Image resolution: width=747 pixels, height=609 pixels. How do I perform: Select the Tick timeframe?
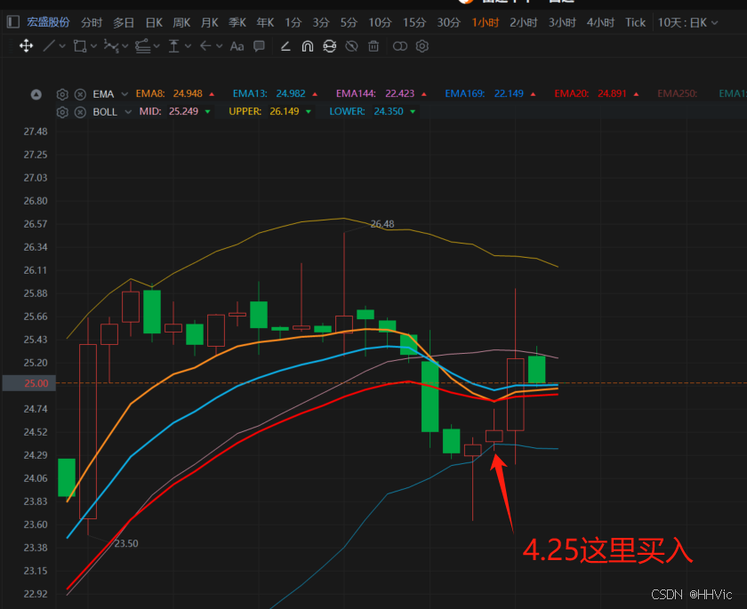[x=636, y=22]
